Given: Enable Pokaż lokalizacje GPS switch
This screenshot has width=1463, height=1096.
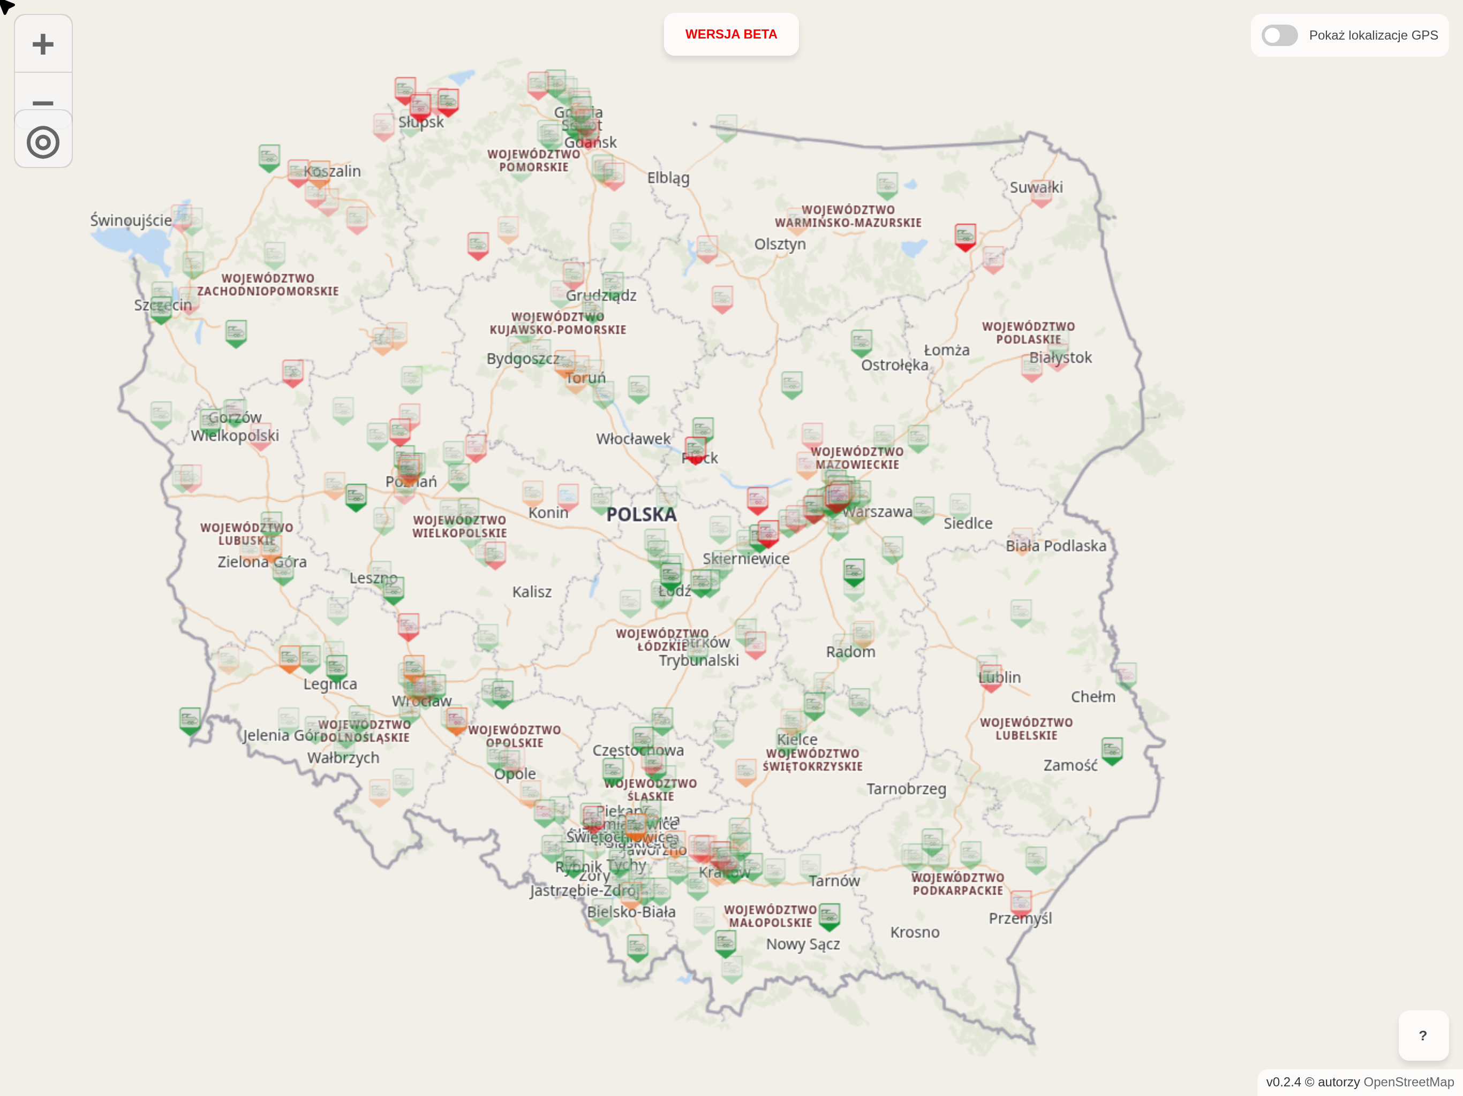Looking at the screenshot, I should 1279,35.
